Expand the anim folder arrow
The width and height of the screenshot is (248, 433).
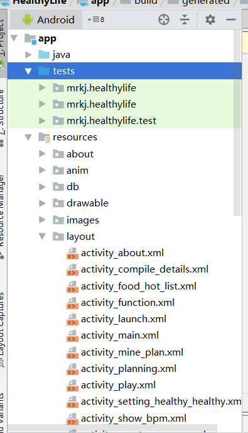pos(42,170)
